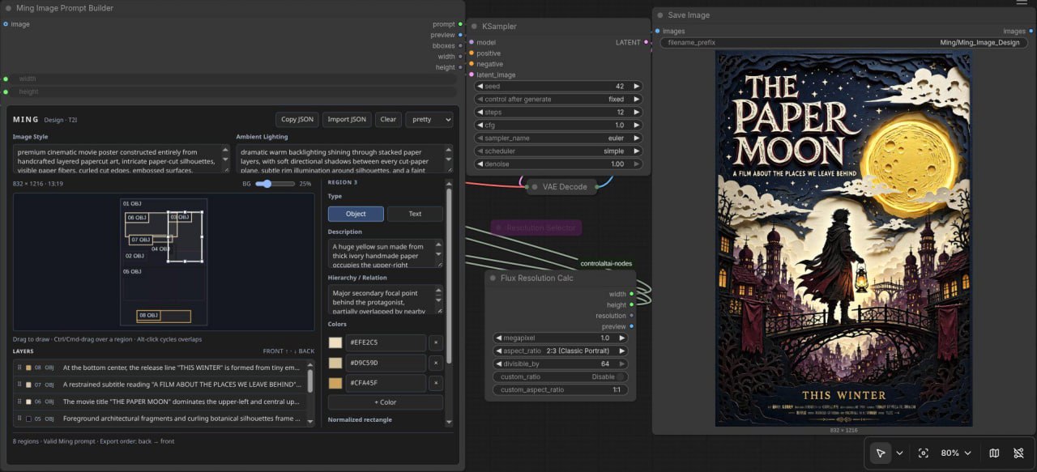Switch region type to Text

415,214
